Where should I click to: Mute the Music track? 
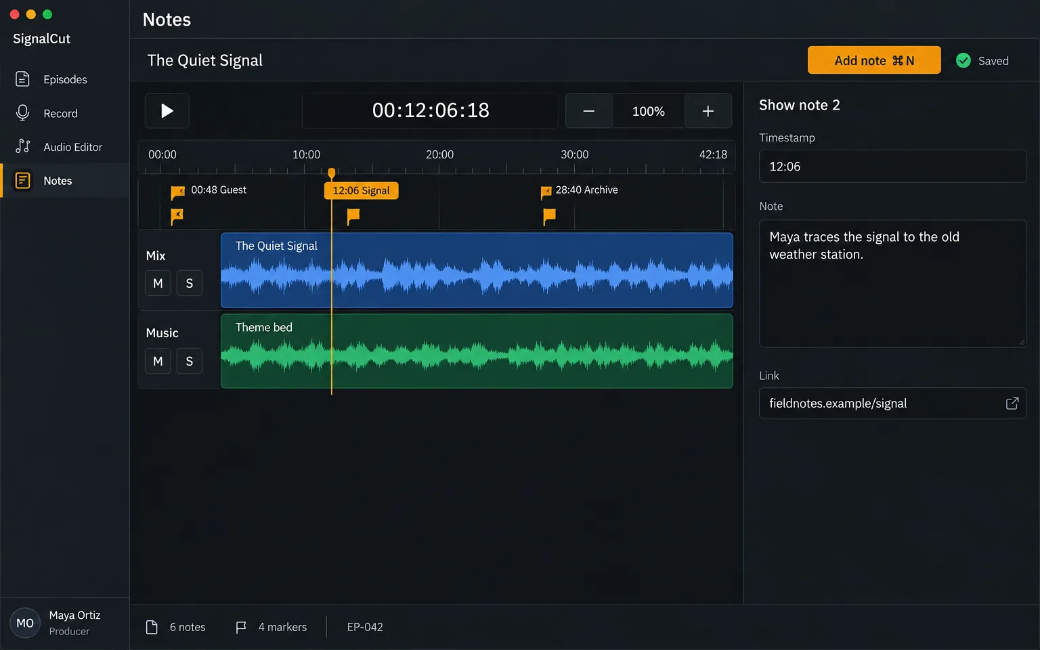pos(158,362)
